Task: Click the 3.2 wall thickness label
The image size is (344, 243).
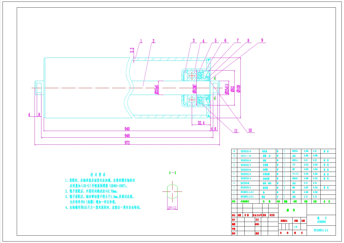Action: click(x=132, y=50)
